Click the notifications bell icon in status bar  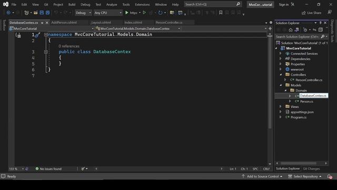pos(330,176)
